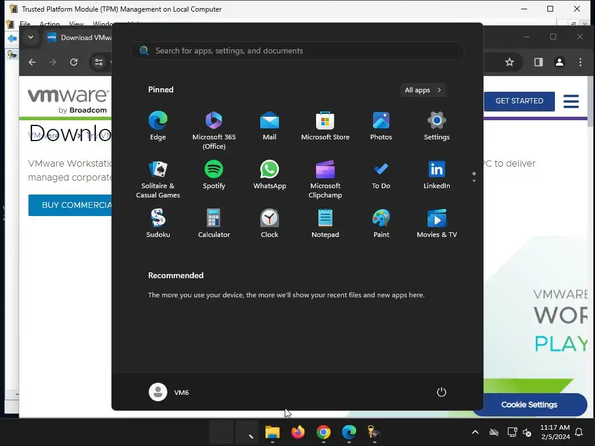Image resolution: width=595 pixels, height=446 pixels.
Task: Launch Solitaire & Casual Games
Action: [158, 179]
